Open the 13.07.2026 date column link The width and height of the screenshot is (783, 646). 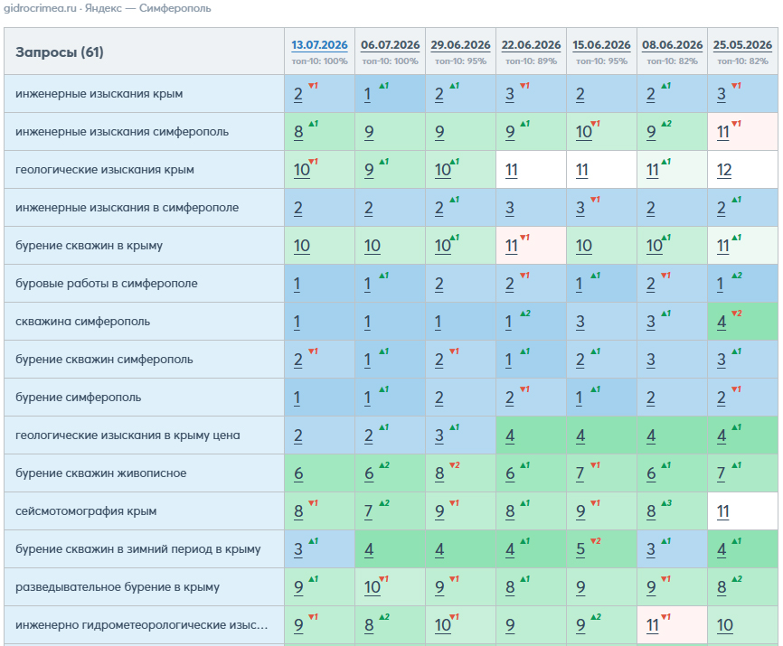(319, 45)
